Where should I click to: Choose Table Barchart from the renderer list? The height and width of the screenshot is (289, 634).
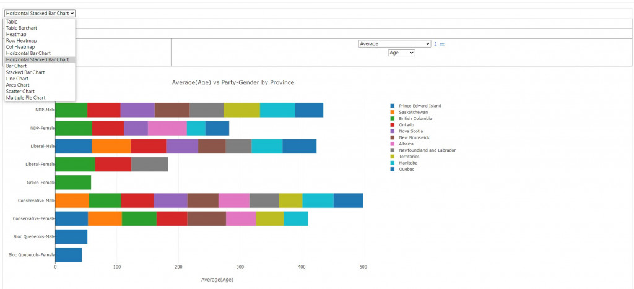(40, 28)
